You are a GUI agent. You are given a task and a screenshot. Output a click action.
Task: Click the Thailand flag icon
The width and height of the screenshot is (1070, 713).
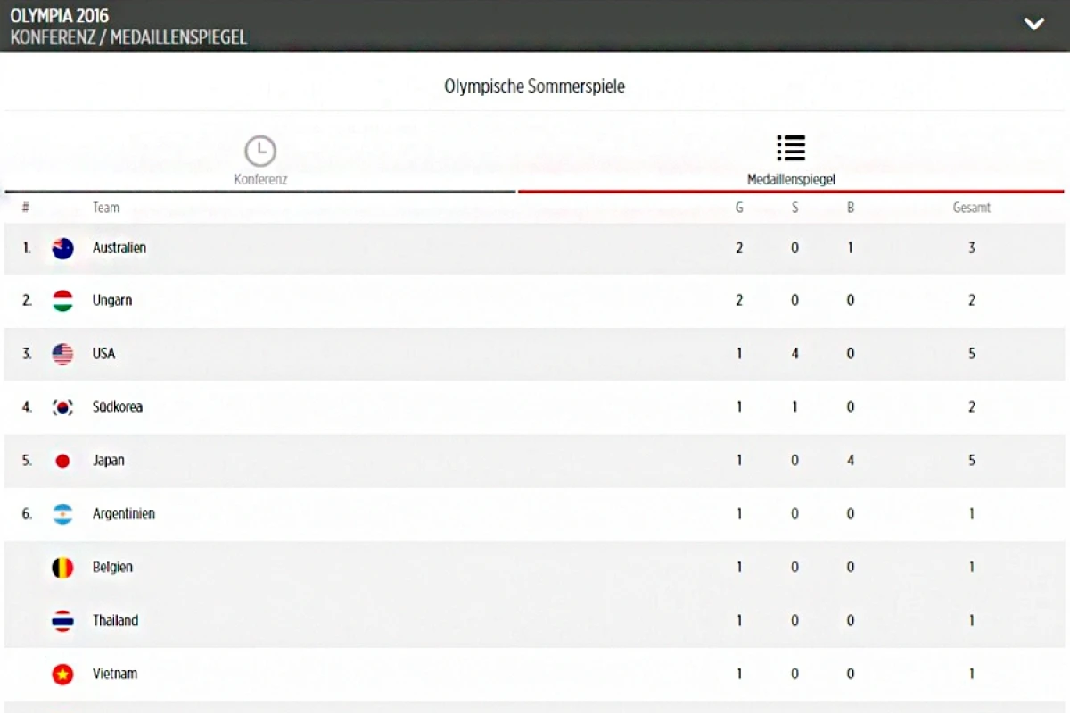62,621
